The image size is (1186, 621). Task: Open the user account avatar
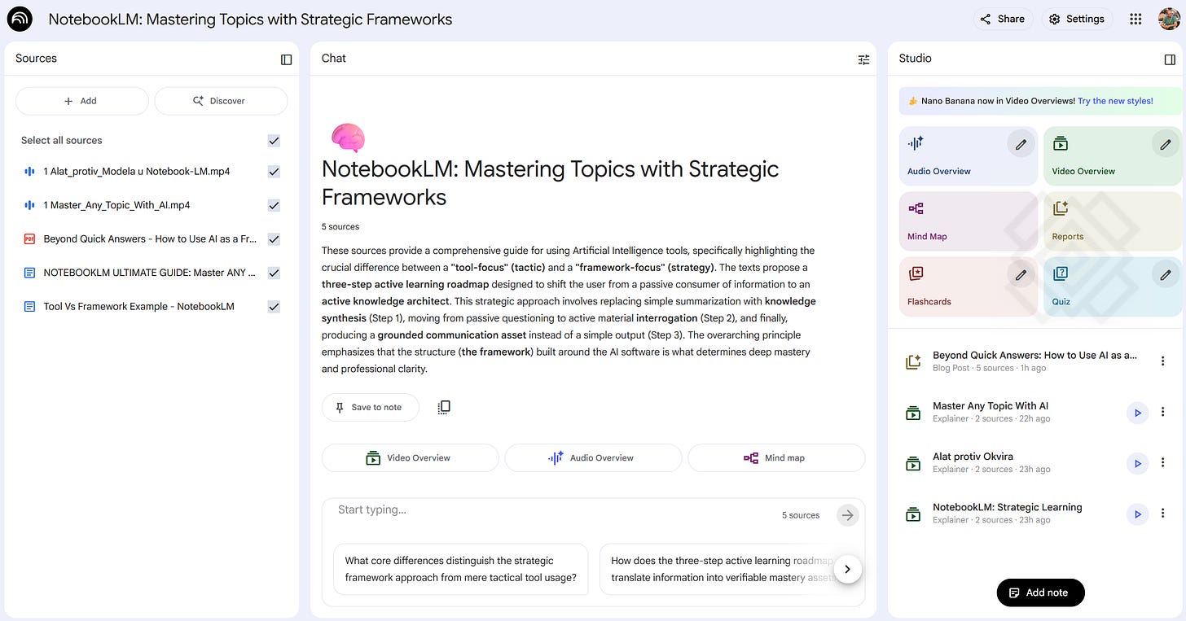point(1169,19)
